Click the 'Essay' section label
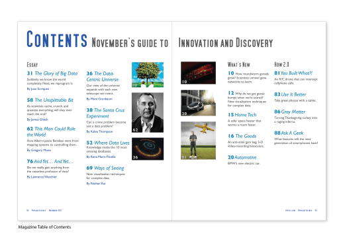The image size is (343, 247). (32, 65)
